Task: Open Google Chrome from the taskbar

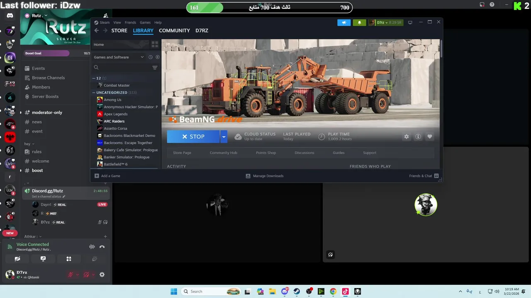Action: [333, 291]
